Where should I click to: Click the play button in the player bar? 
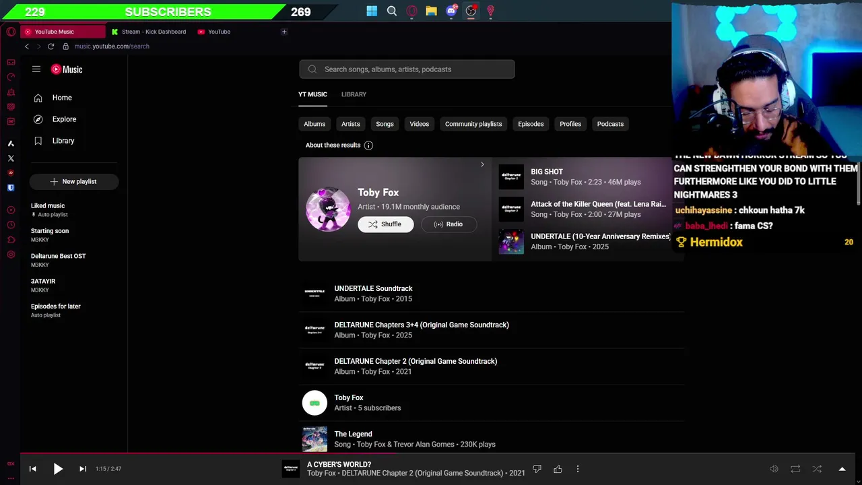coord(58,469)
